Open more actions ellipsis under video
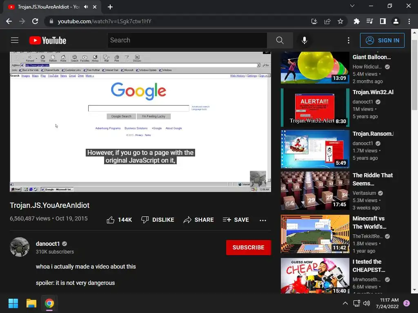418x313 pixels. (x=263, y=220)
